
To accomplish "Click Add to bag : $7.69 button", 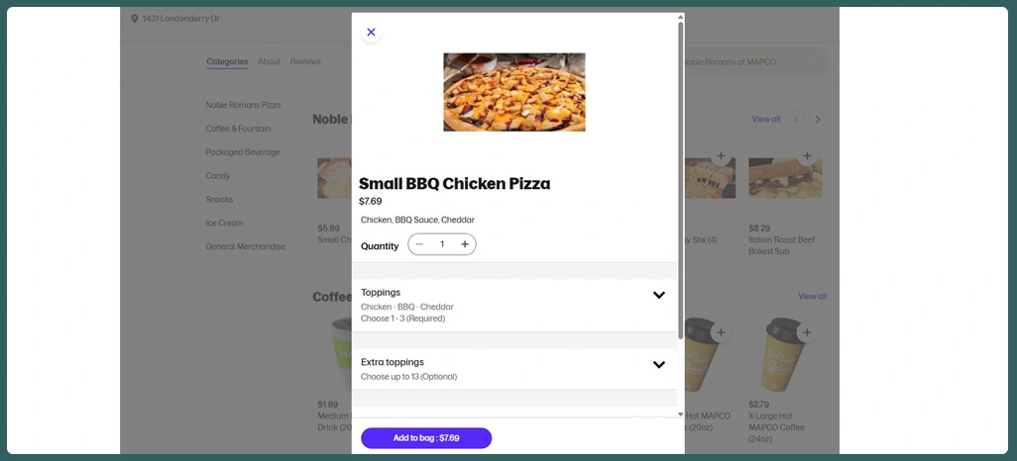I will 426,438.
